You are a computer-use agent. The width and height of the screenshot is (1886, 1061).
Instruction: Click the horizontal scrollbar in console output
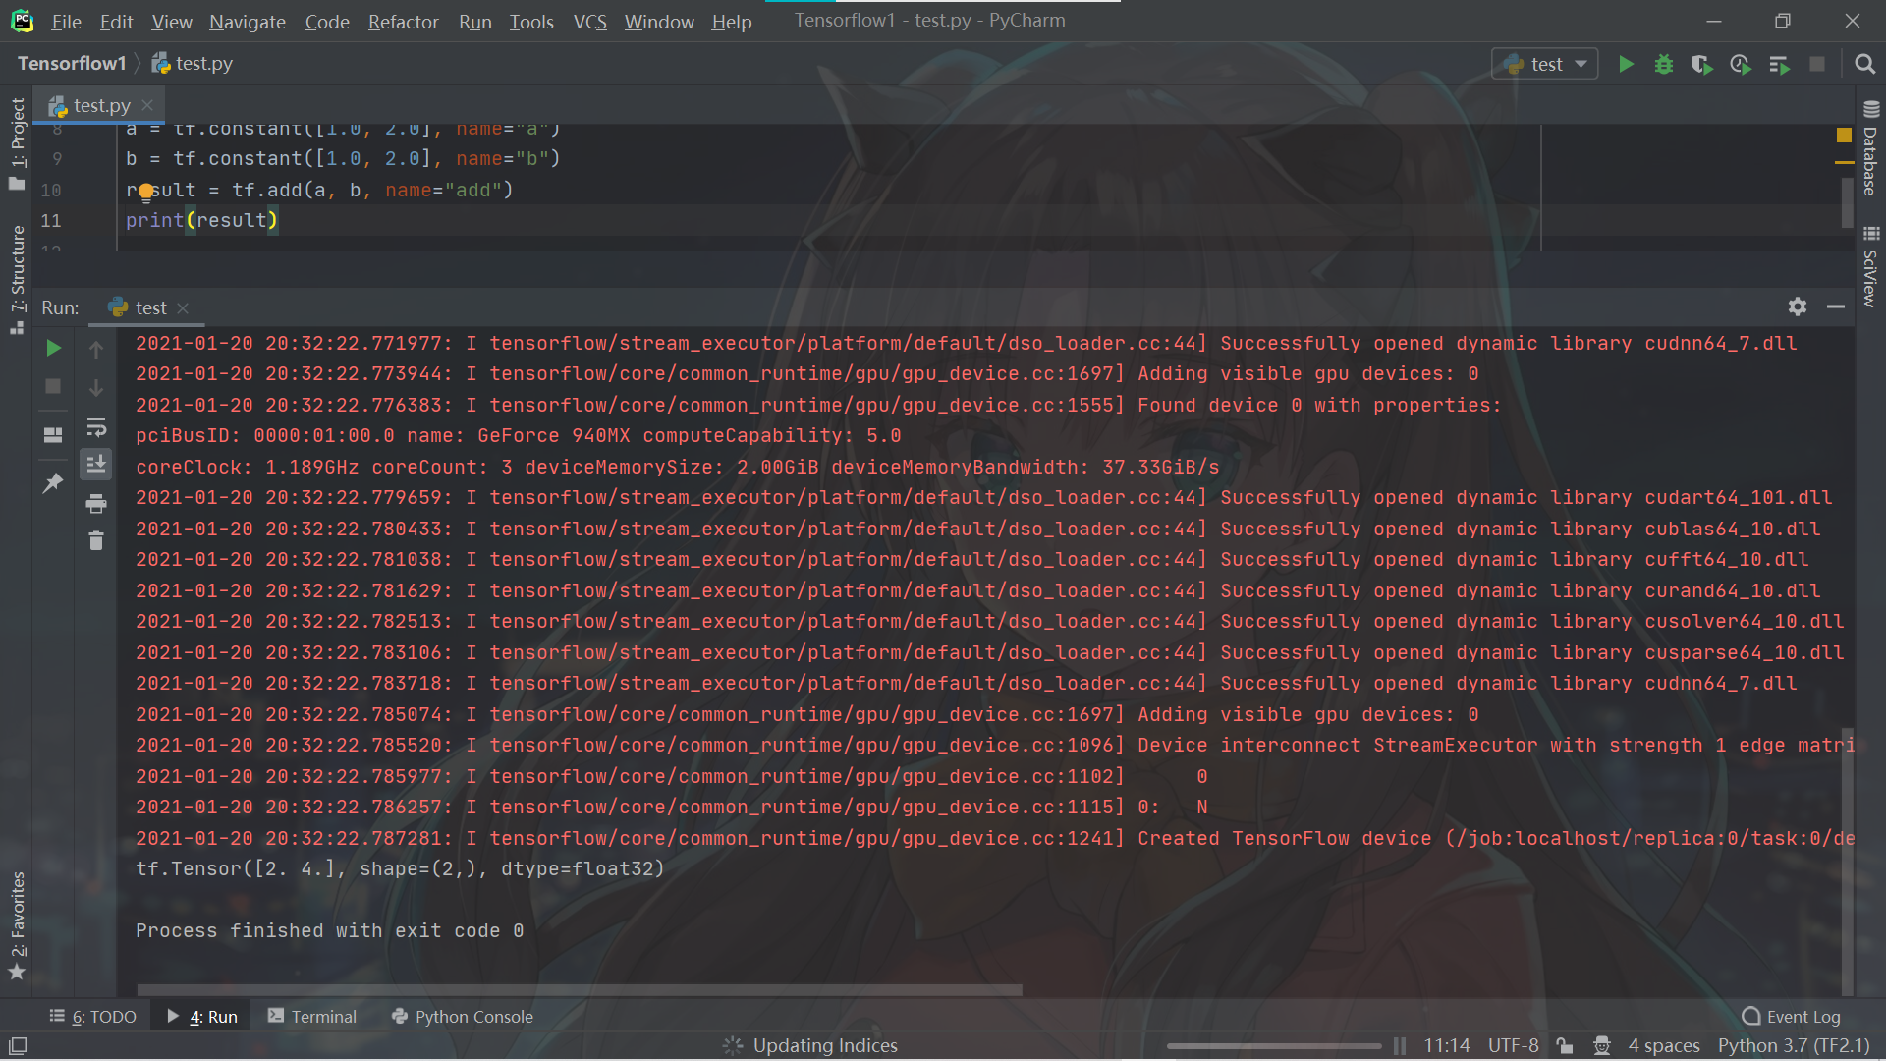(x=580, y=990)
